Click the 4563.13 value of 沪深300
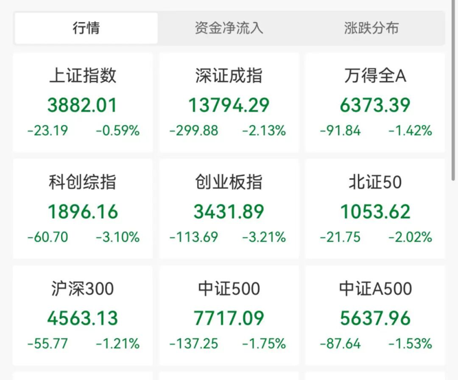The image size is (458, 380). [82, 318]
